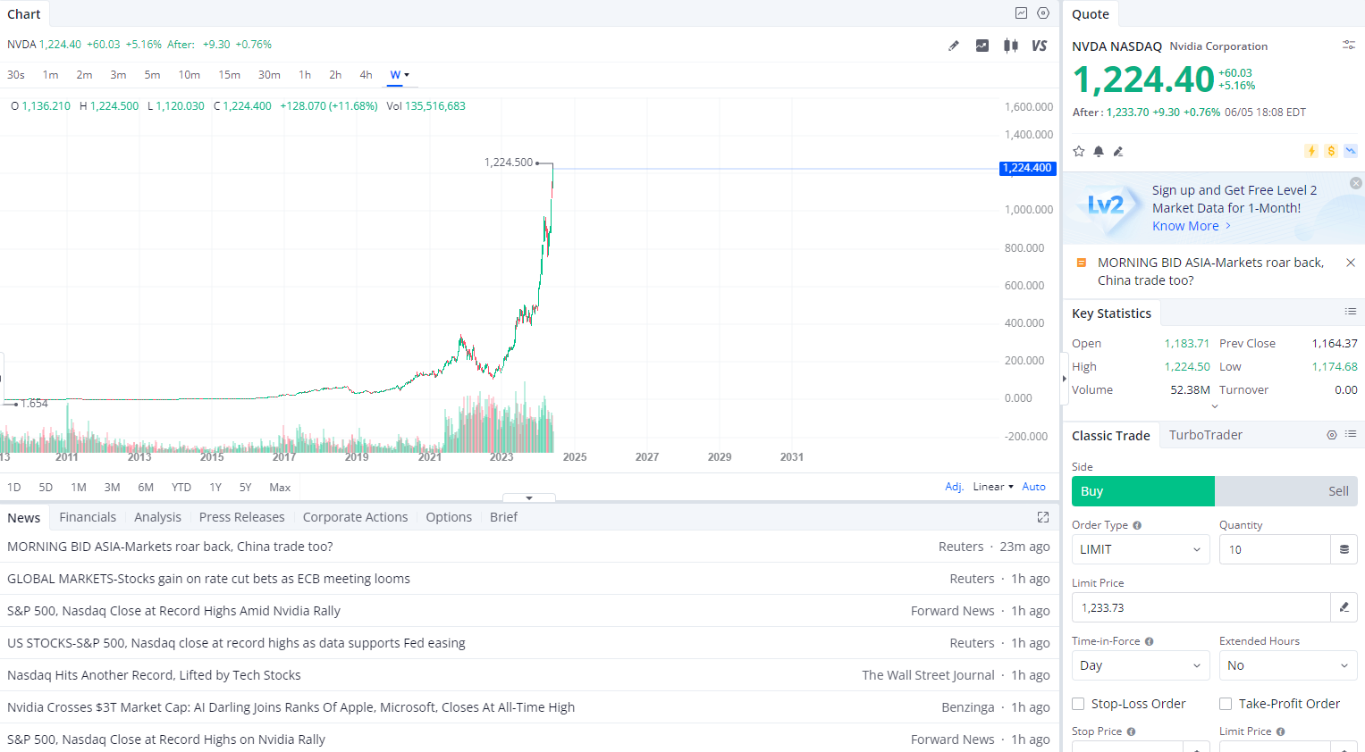
Task: Select the Sell side
Action: coord(1286,491)
